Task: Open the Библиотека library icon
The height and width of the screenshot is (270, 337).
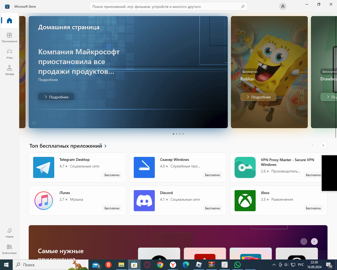Action: (x=9, y=249)
